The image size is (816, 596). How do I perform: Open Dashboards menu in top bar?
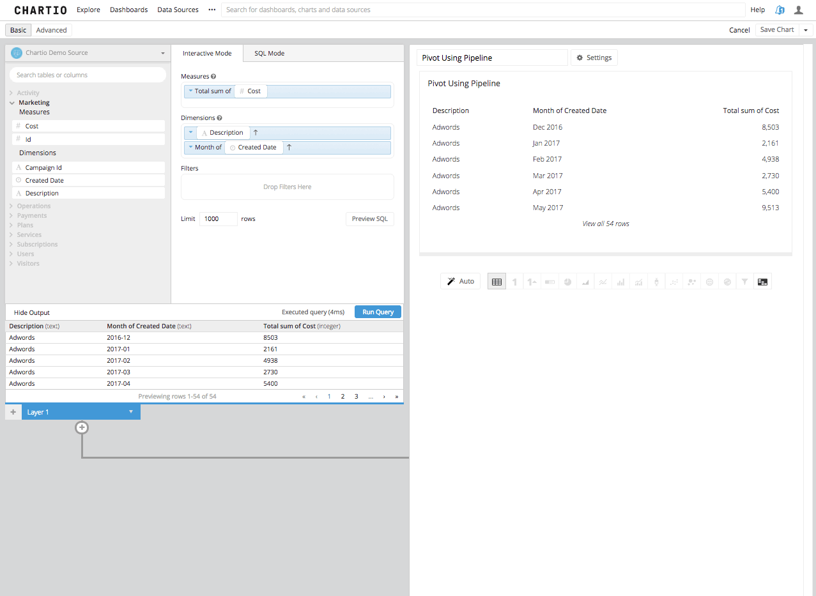pyautogui.click(x=128, y=10)
